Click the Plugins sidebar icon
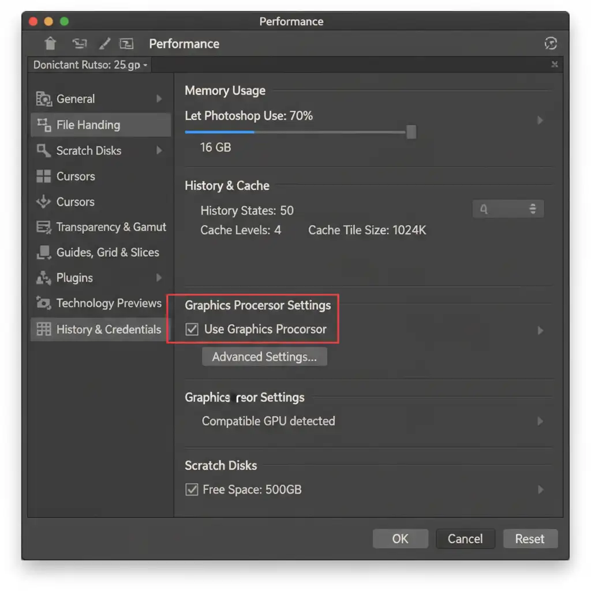591x591 pixels. click(43, 278)
